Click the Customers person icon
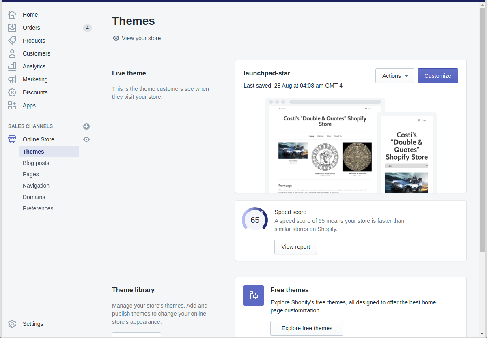The image size is (487, 338). 12,53
